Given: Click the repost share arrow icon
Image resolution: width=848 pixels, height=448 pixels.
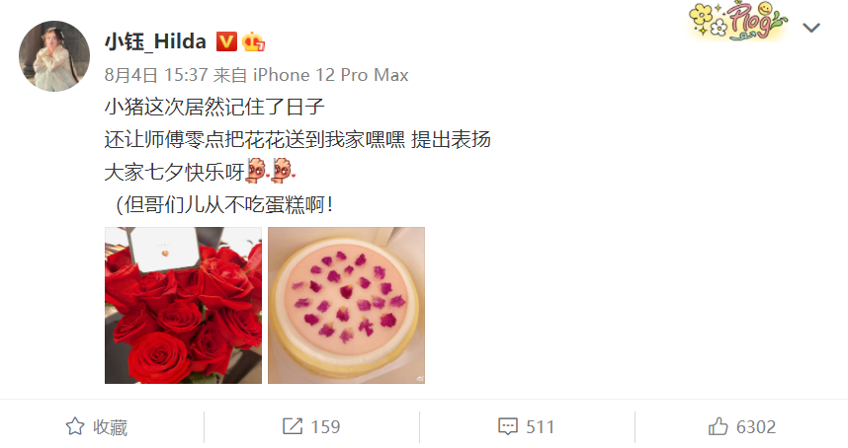Looking at the screenshot, I should 293,426.
